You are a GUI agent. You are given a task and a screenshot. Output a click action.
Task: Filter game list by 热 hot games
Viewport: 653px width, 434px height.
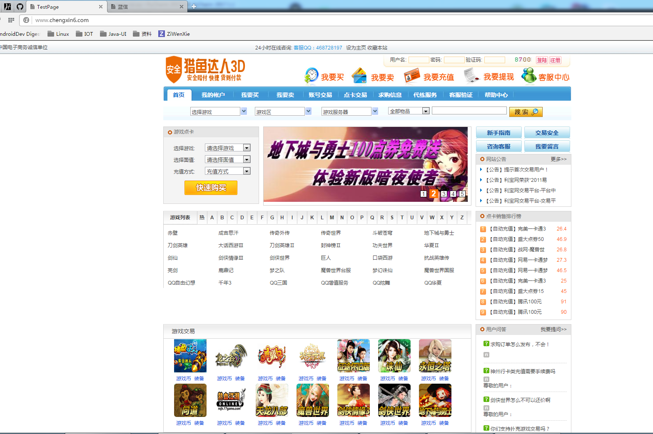coord(202,218)
